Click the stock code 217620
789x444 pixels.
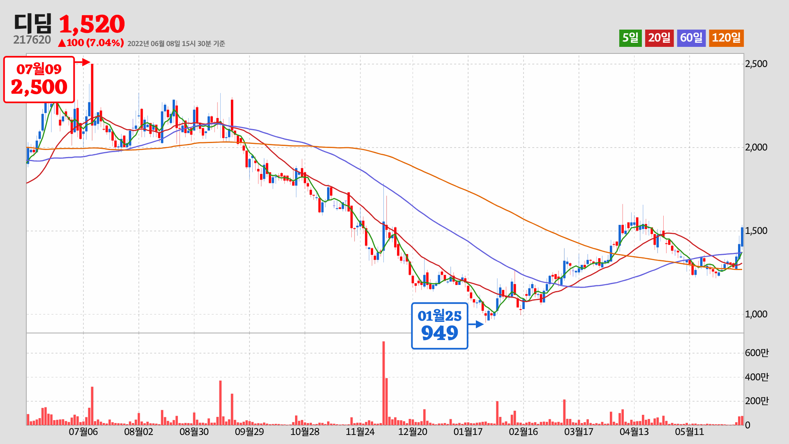[32, 40]
